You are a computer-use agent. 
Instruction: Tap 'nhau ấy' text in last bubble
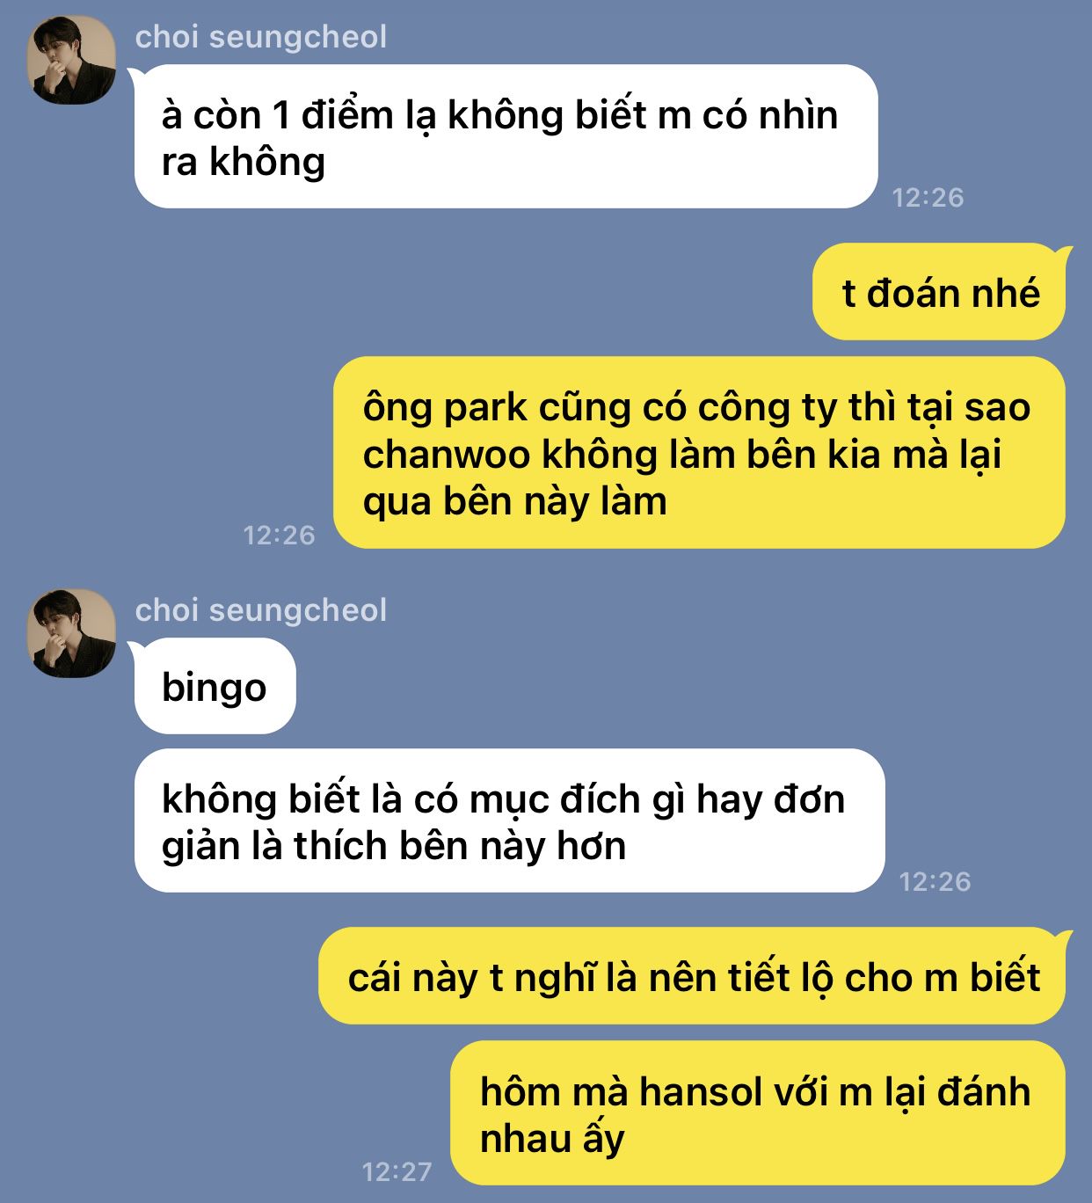[x=552, y=1140]
